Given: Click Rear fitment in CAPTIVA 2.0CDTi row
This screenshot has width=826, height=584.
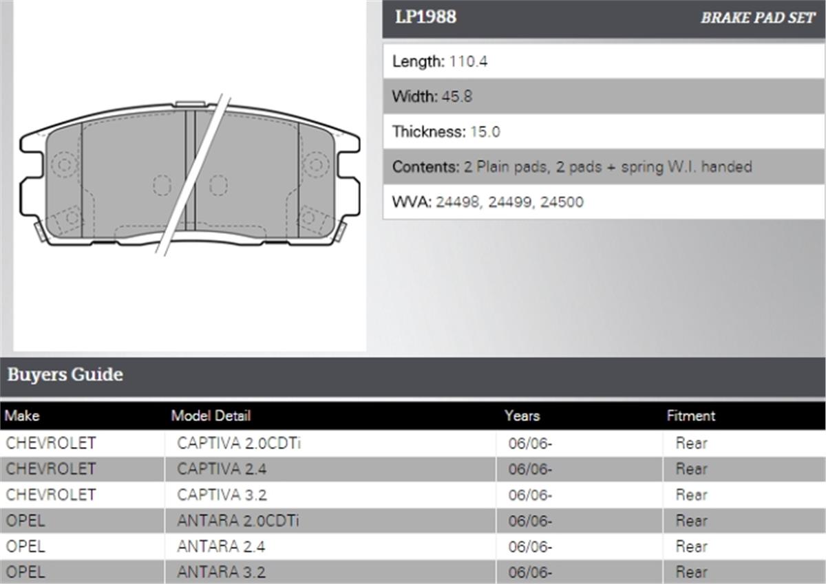Looking at the screenshot, I should tap(691, 444).
